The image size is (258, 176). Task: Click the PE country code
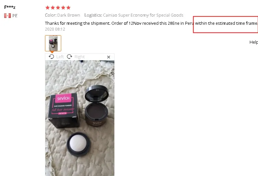(15, 16)
